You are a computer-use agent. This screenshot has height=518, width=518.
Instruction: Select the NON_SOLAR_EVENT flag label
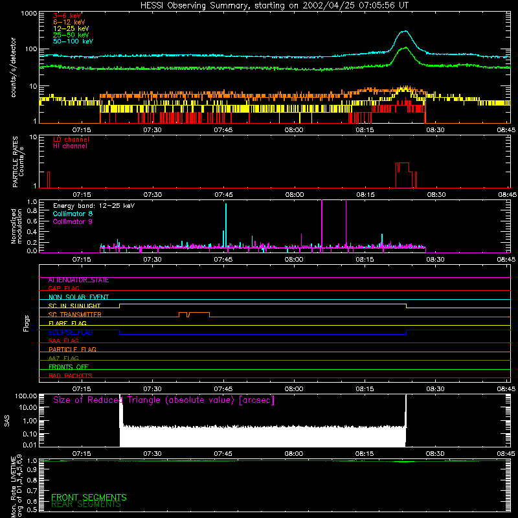pyautogui.click(x=78, y=297)
